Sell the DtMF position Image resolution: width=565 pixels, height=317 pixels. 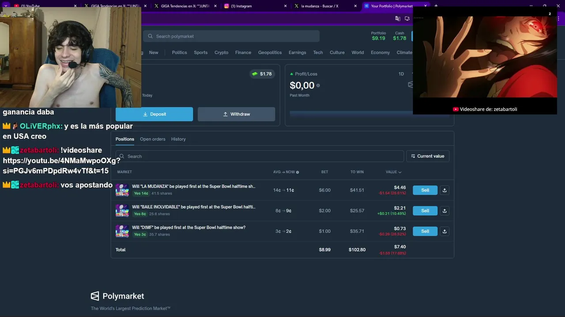tap(425, 231)
